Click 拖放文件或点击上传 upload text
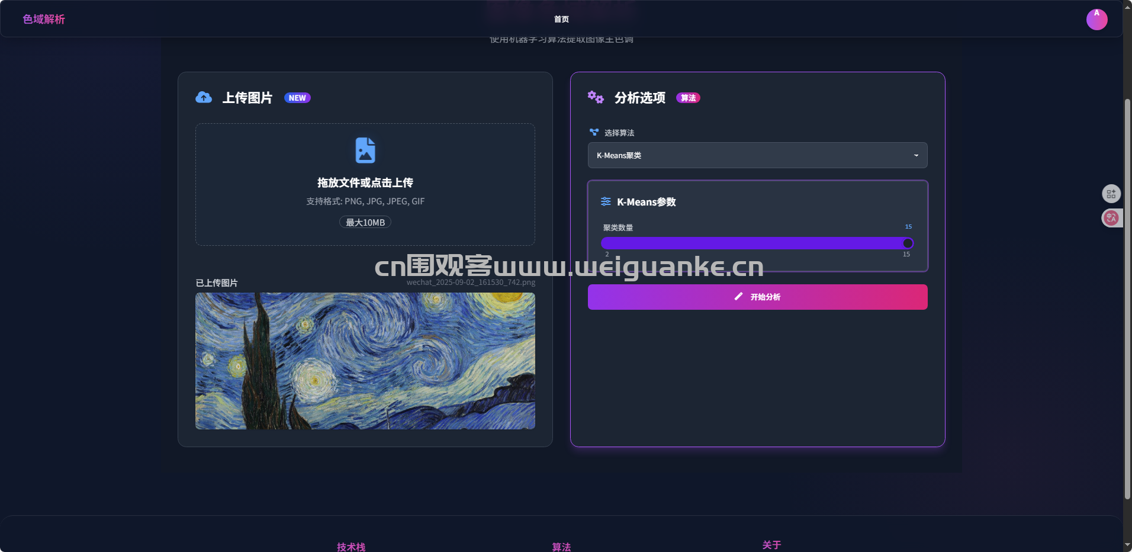The width and height of the screenshot is (1132, 552). 365,182
